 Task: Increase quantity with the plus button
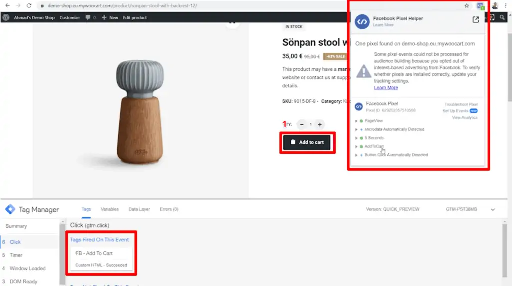pyautogui.click(x=320, y=124)
